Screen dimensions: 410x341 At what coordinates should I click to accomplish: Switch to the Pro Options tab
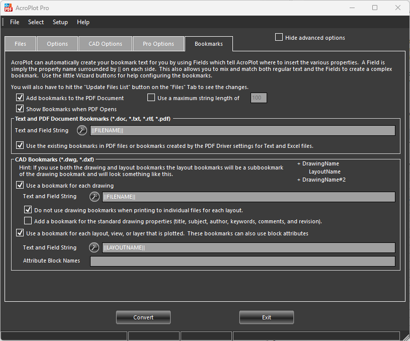[158, 44]
